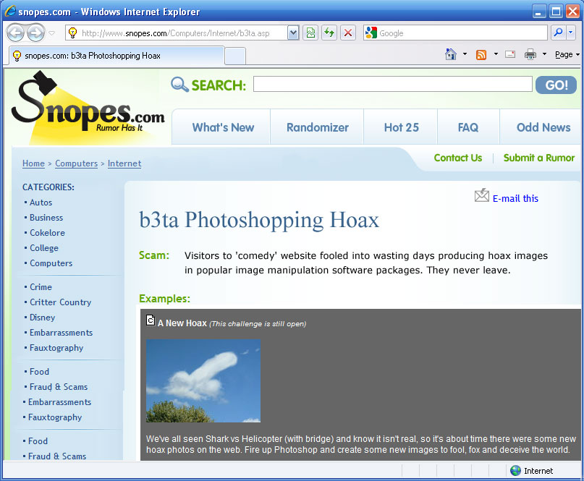This screenshot has height=481, width=584.
Task: Select the snopes.com b3ta Photoshopping Hoax tab
Action: (x=117, y=56)
